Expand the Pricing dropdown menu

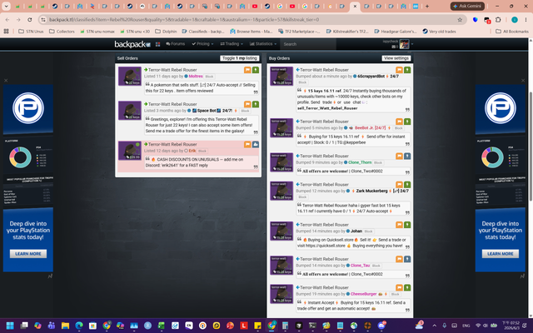click(202, 44)
